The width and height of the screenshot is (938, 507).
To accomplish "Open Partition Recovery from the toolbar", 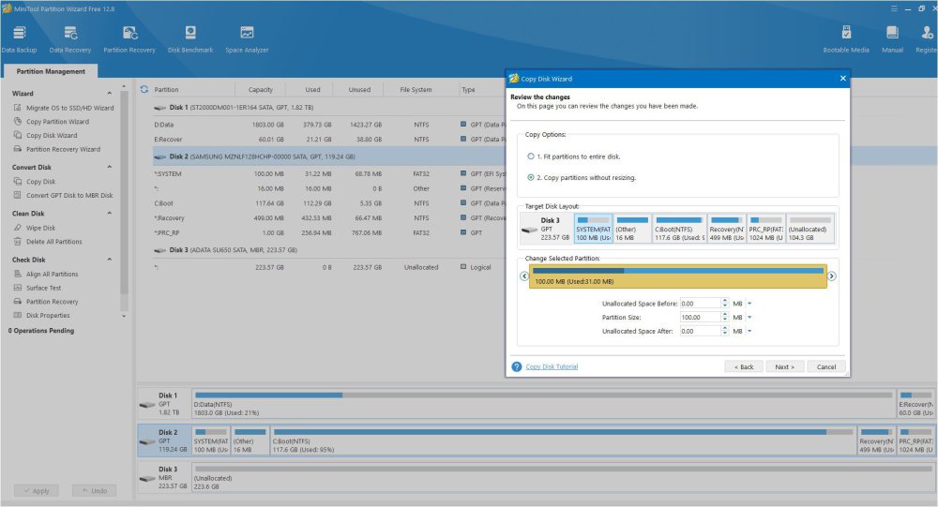I will coord(129,37).
